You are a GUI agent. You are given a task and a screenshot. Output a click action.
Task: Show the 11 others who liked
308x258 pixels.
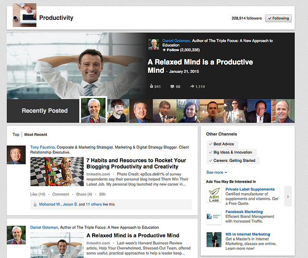(x=94, y=204)
